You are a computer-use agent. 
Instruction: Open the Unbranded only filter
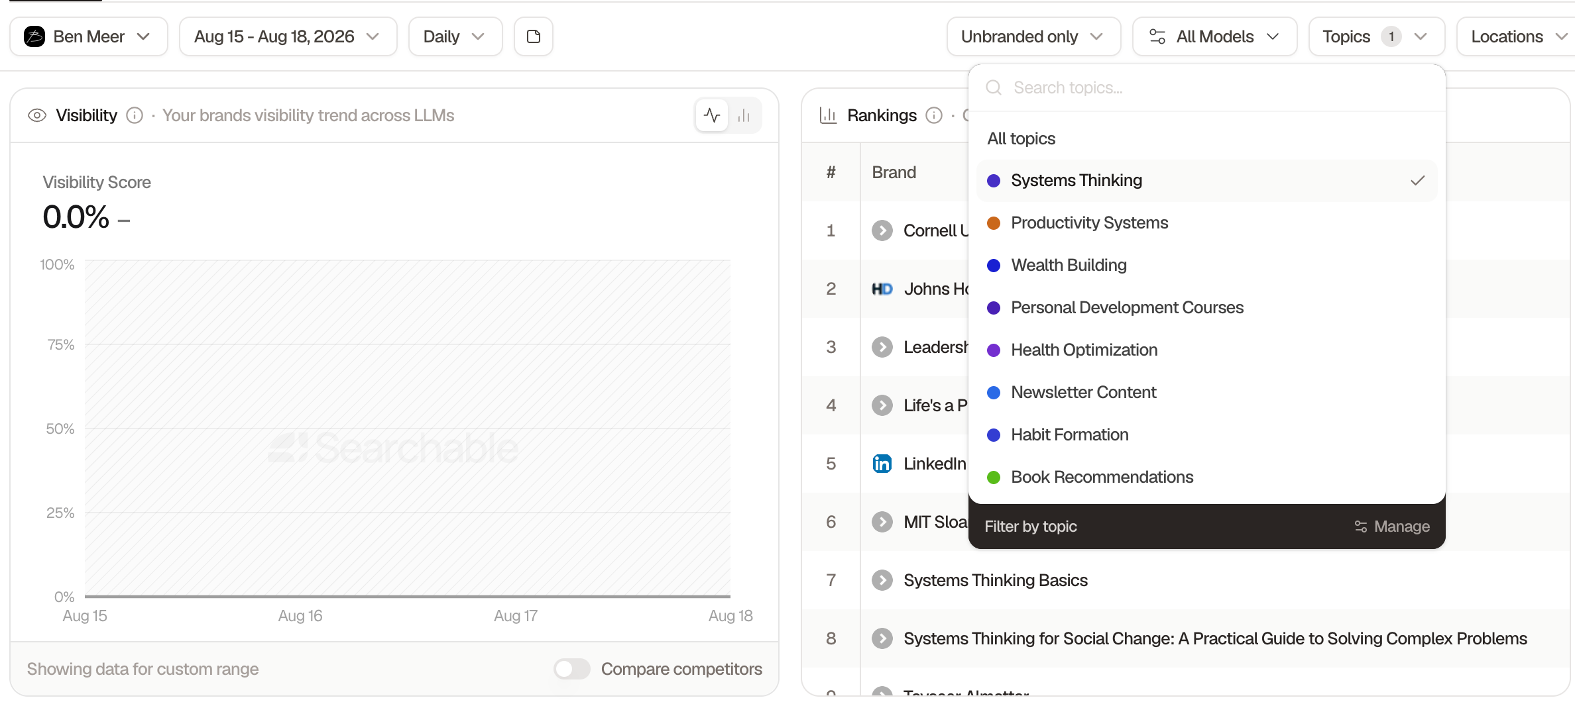(x=1033, y=36)
